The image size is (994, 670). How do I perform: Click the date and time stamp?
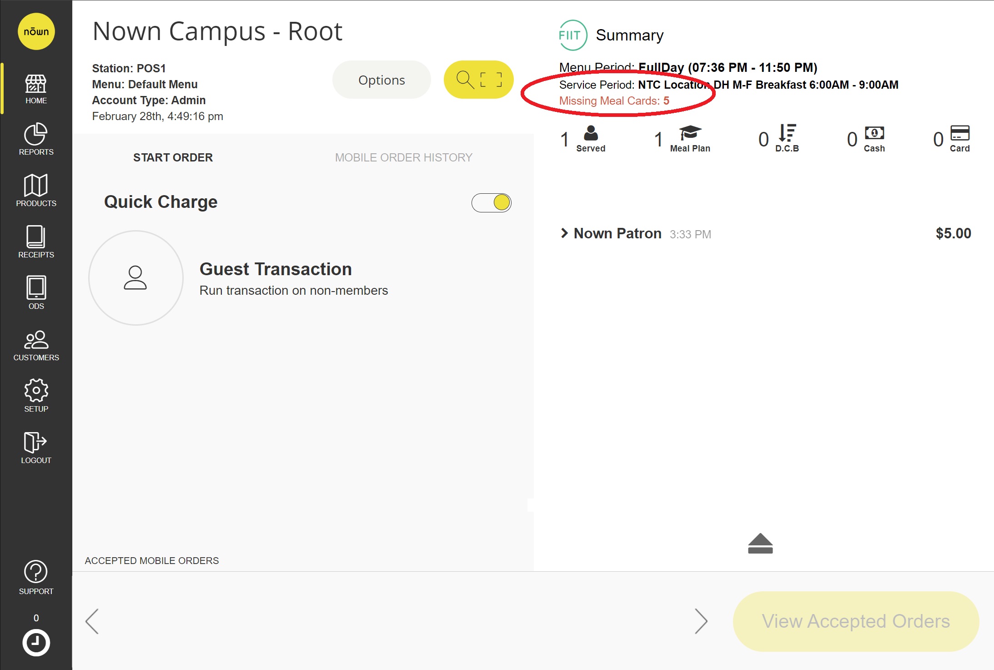pos(157,116)
